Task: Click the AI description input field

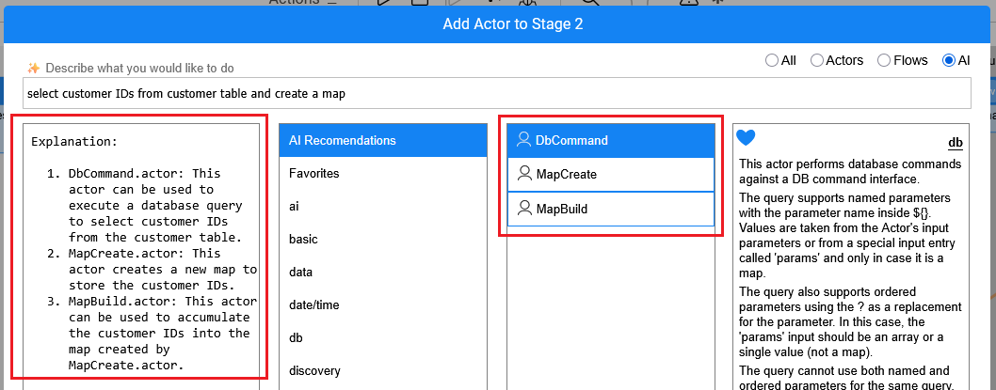Action: point(496,94)
